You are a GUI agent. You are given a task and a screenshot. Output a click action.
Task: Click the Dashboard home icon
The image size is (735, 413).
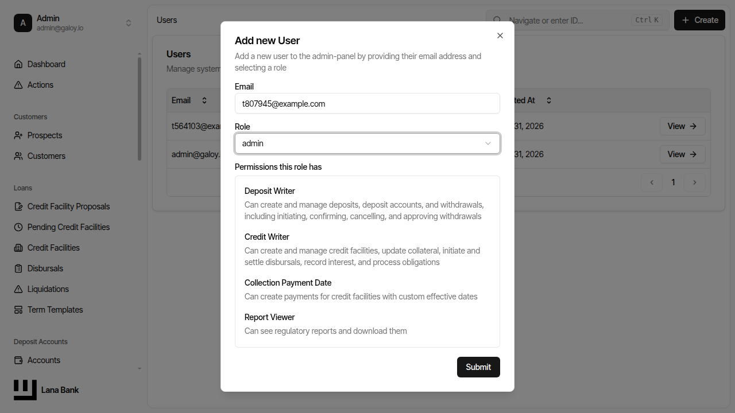tap(18, 64)
